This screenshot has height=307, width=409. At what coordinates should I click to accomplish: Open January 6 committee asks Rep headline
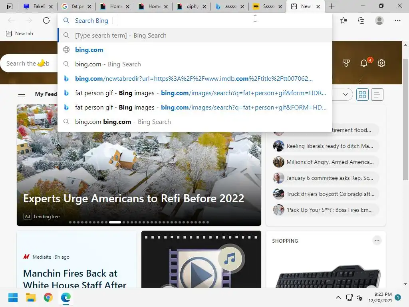tap(330, 178)
